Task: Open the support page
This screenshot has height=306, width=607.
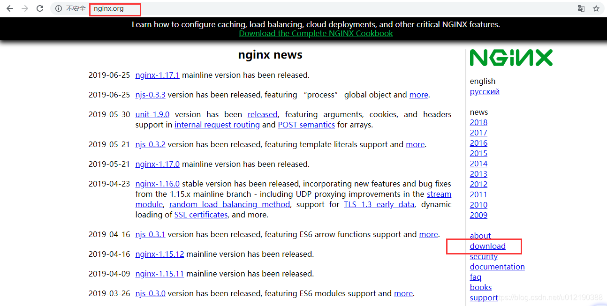Action: tap(484, 298)
